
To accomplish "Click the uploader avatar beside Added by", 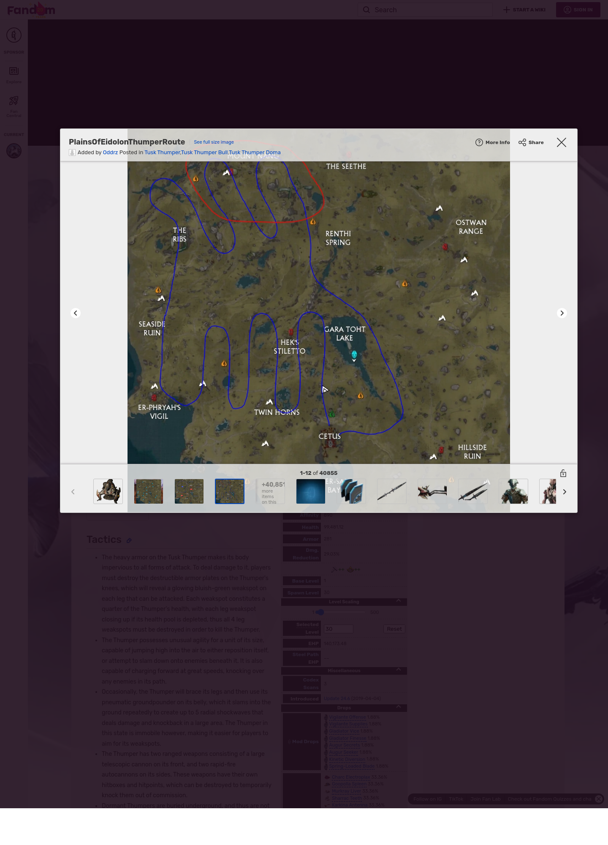I will 72,153.
